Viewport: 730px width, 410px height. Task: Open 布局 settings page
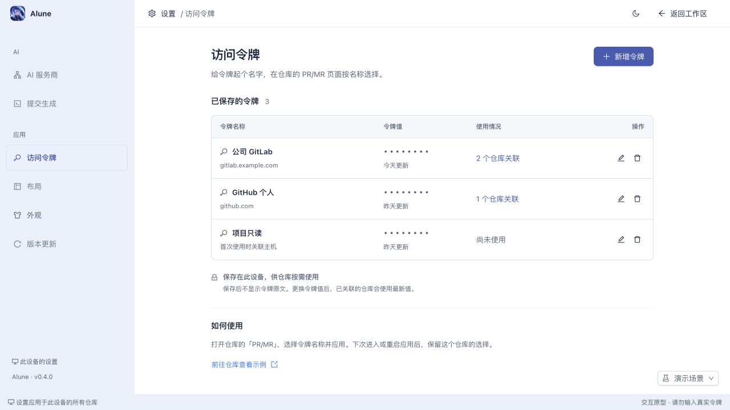tap(67, 186)
